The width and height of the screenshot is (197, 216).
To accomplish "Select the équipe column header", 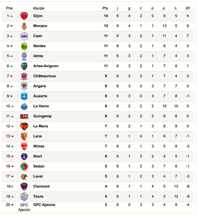I will [x=39, y=8].
